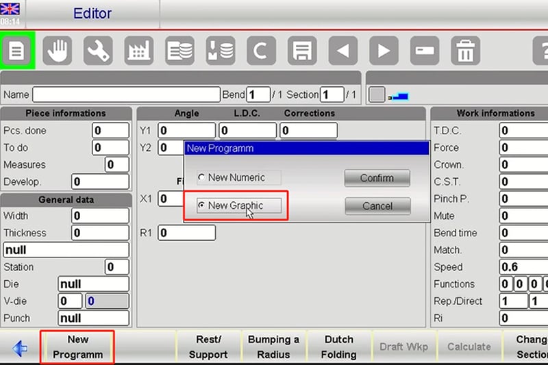Cancel the New Programm dialog
The height and width of the screenshot is (365, 548).
tap(377, 206)
